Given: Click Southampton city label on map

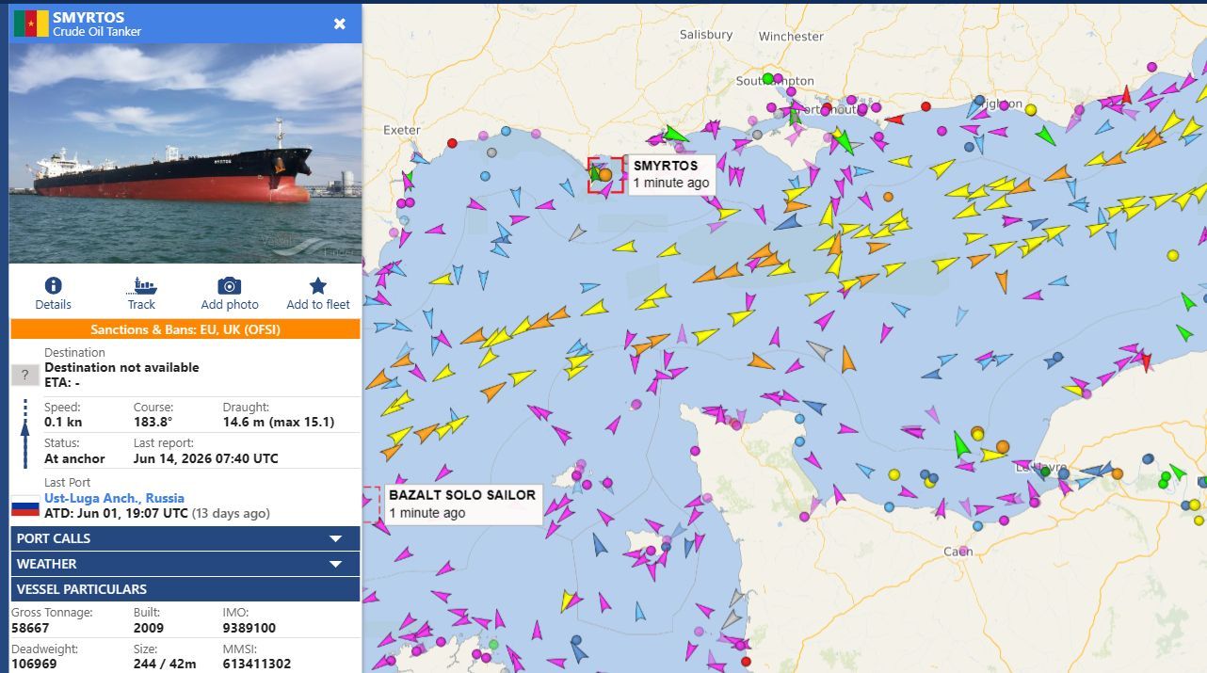Looking at the screenshot, I should 775,81.
